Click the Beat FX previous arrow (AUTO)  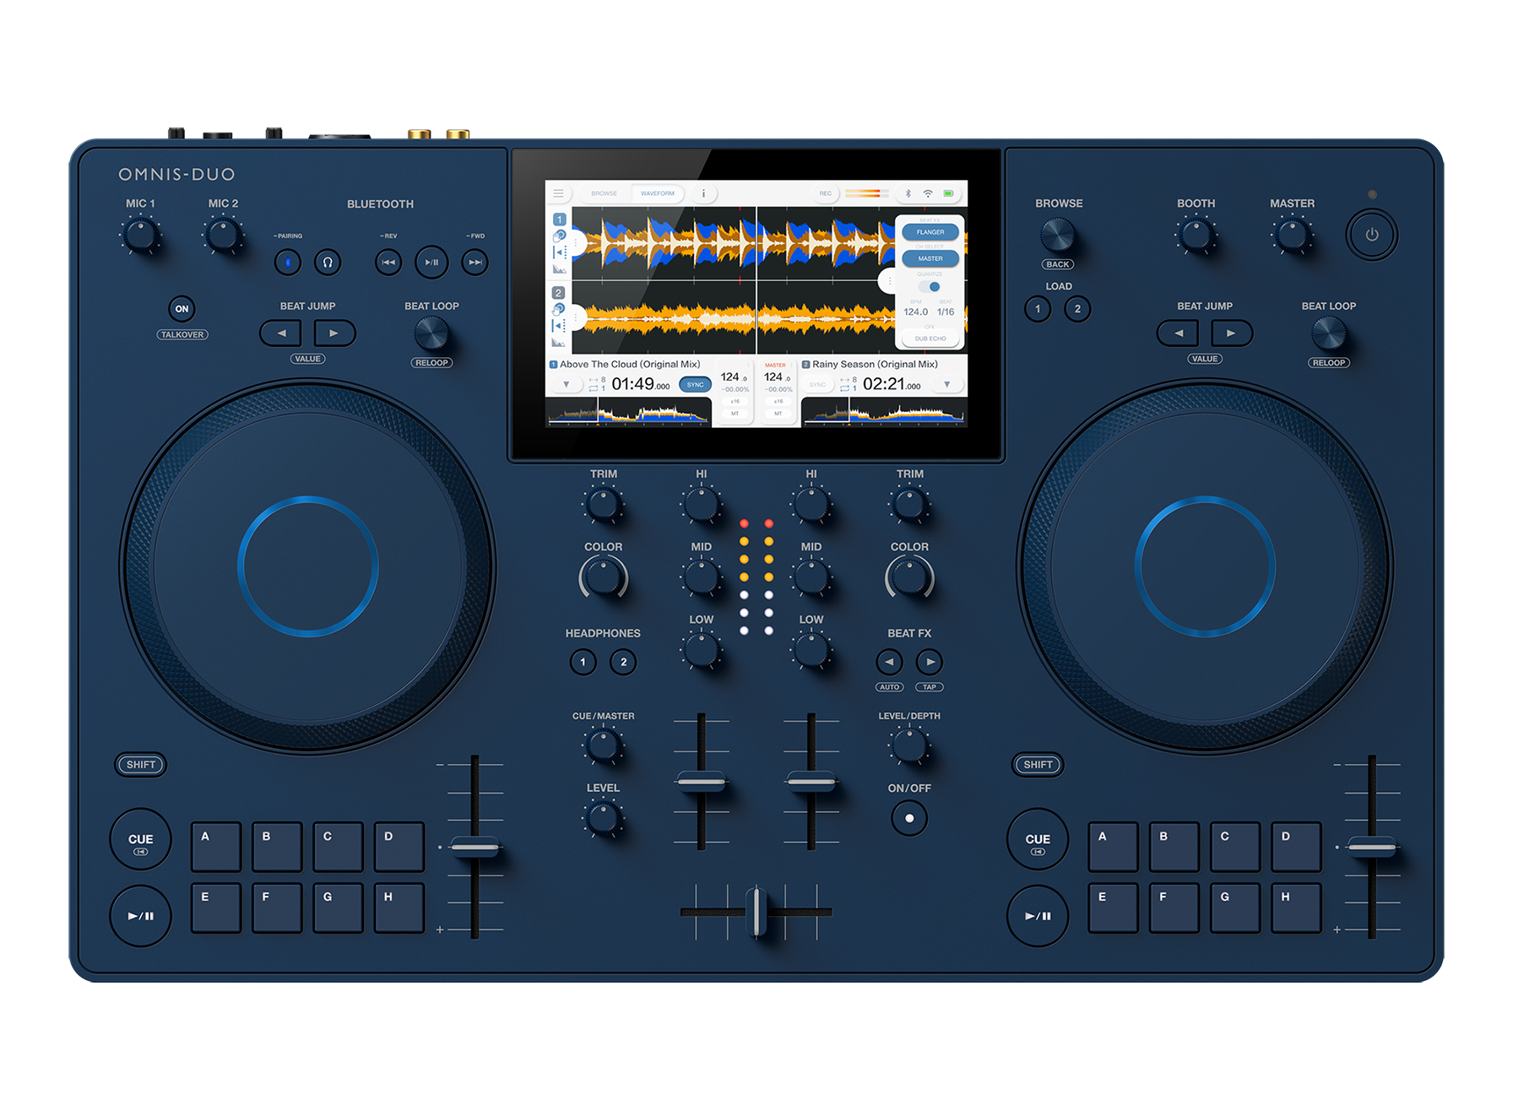tap(889, 662)
